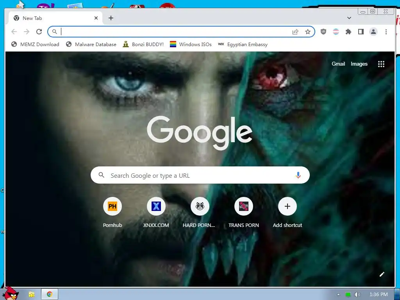Go forward using the forward arrow
400x300 pixels.
(x=27, y=32)
